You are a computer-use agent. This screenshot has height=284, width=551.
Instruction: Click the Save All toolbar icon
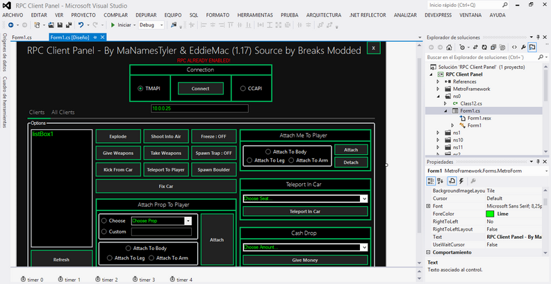tap(69, 25)
